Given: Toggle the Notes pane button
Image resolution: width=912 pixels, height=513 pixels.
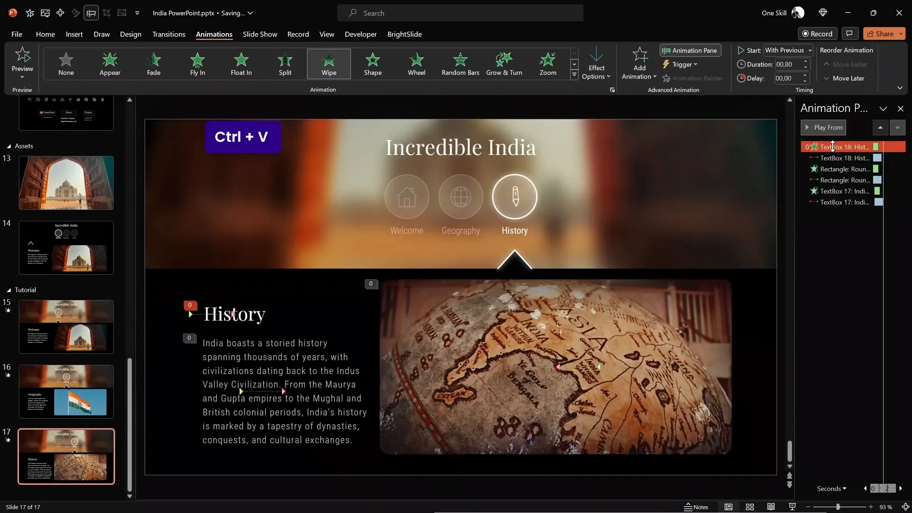Looking at the screenshot, I should 696,507.
